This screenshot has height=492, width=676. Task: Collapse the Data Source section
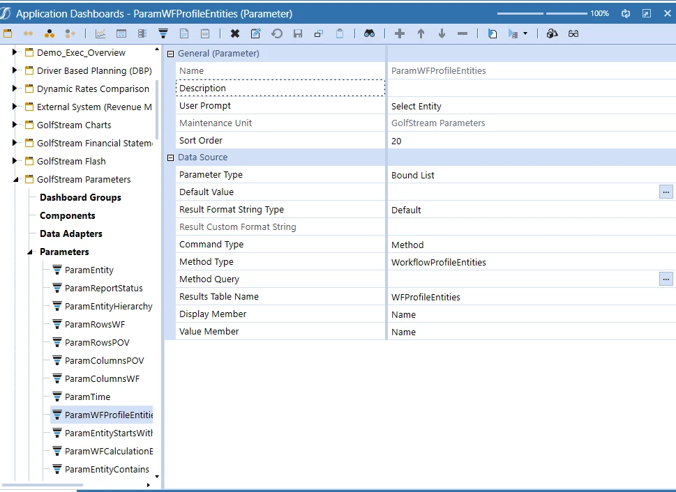170,157
